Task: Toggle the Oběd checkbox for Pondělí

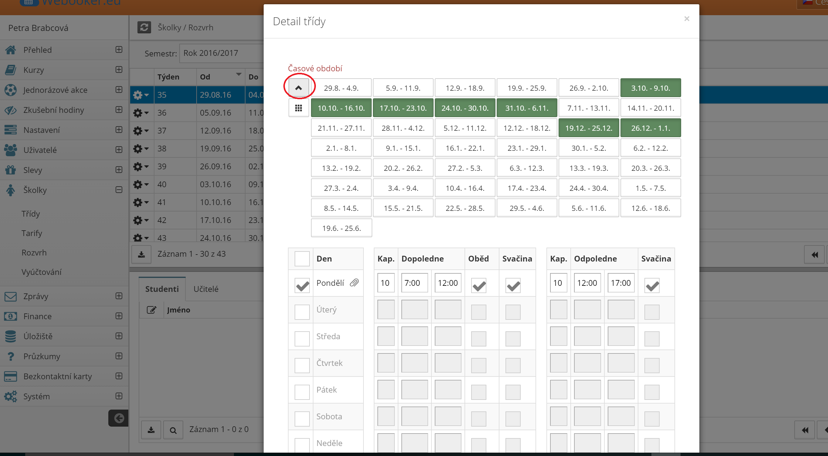Action: [x=478, y=286]
